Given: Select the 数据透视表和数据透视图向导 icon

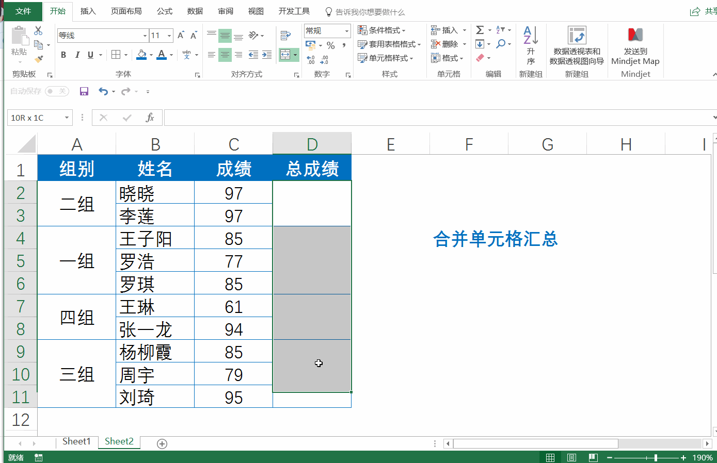Looking at the screenshot, I should click(x=577, y=36).
